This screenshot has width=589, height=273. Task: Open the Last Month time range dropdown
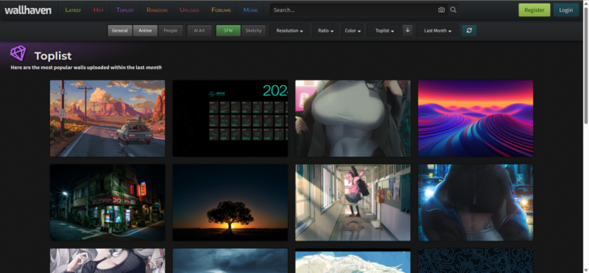(437, 30)
